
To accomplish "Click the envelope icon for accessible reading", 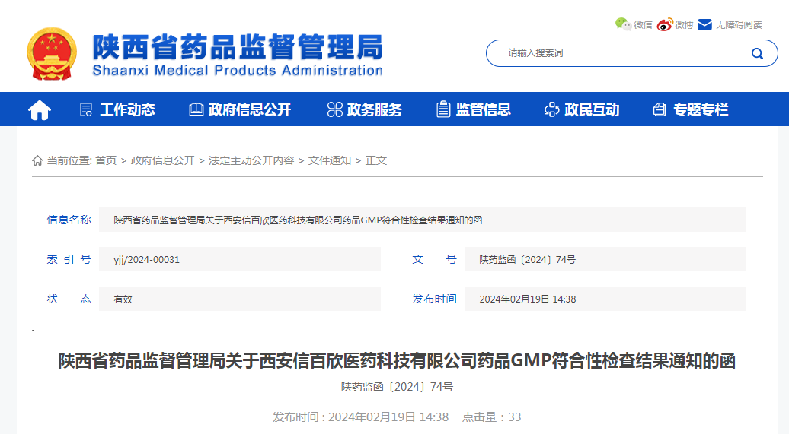I will click(x=705, y=24).
